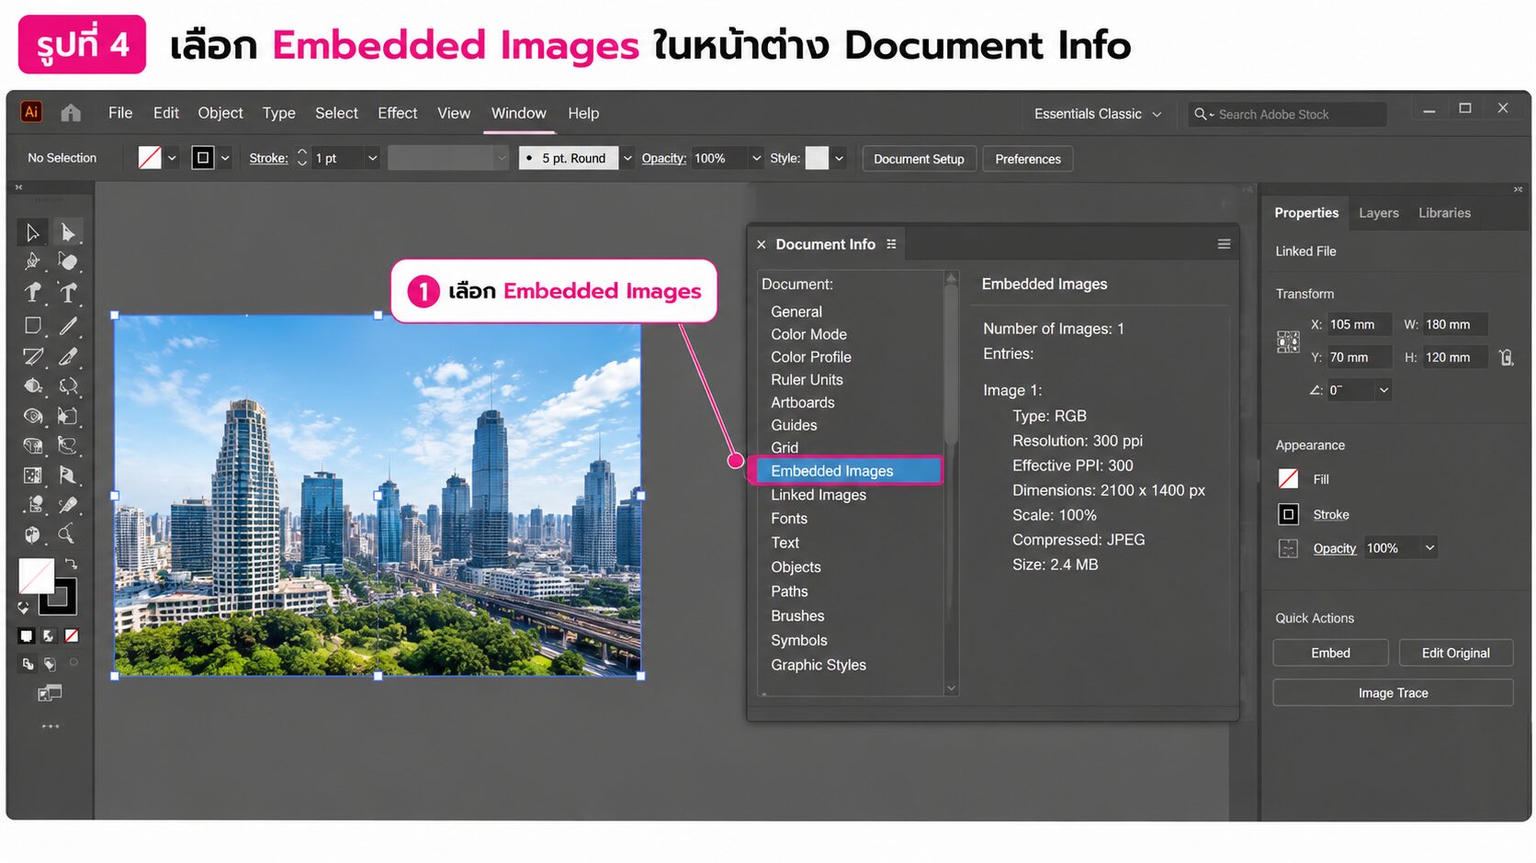
Task: Click the X position field 105 mm
Action: (1360, 324)
